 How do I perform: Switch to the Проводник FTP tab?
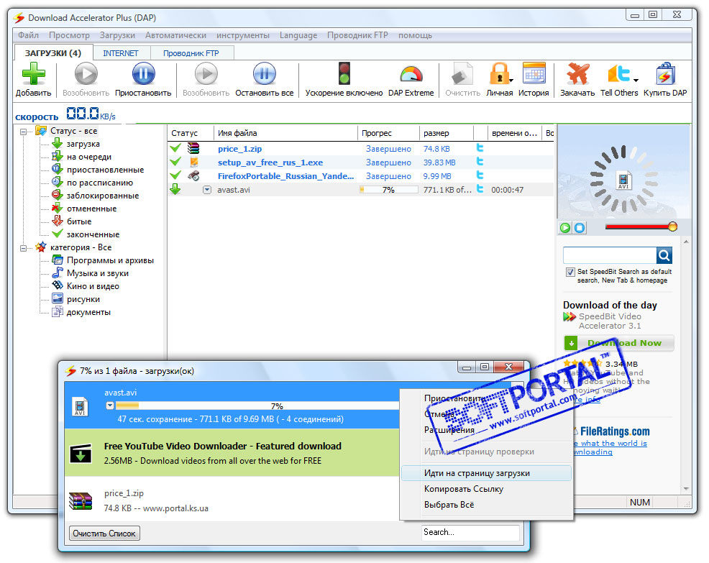coord(191,53)
